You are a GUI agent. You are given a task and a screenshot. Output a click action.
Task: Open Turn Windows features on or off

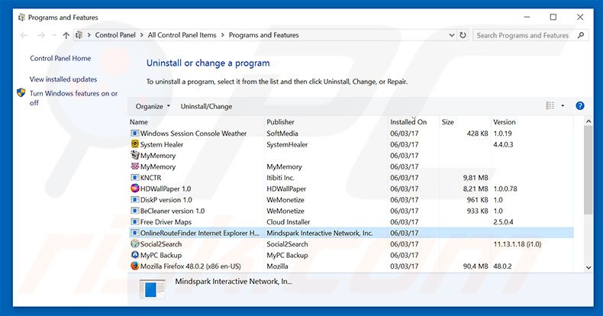coord(73,98)
